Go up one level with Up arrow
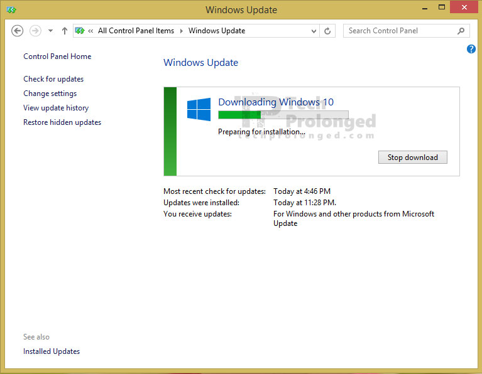Image resolution: width=482 pixels, height=374 pixels. pos(64,31)
